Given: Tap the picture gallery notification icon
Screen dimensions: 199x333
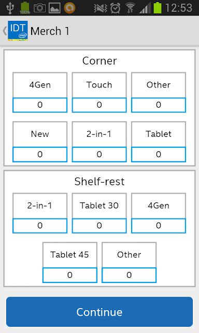Looking at the screenshot, I should coord(54,8).
